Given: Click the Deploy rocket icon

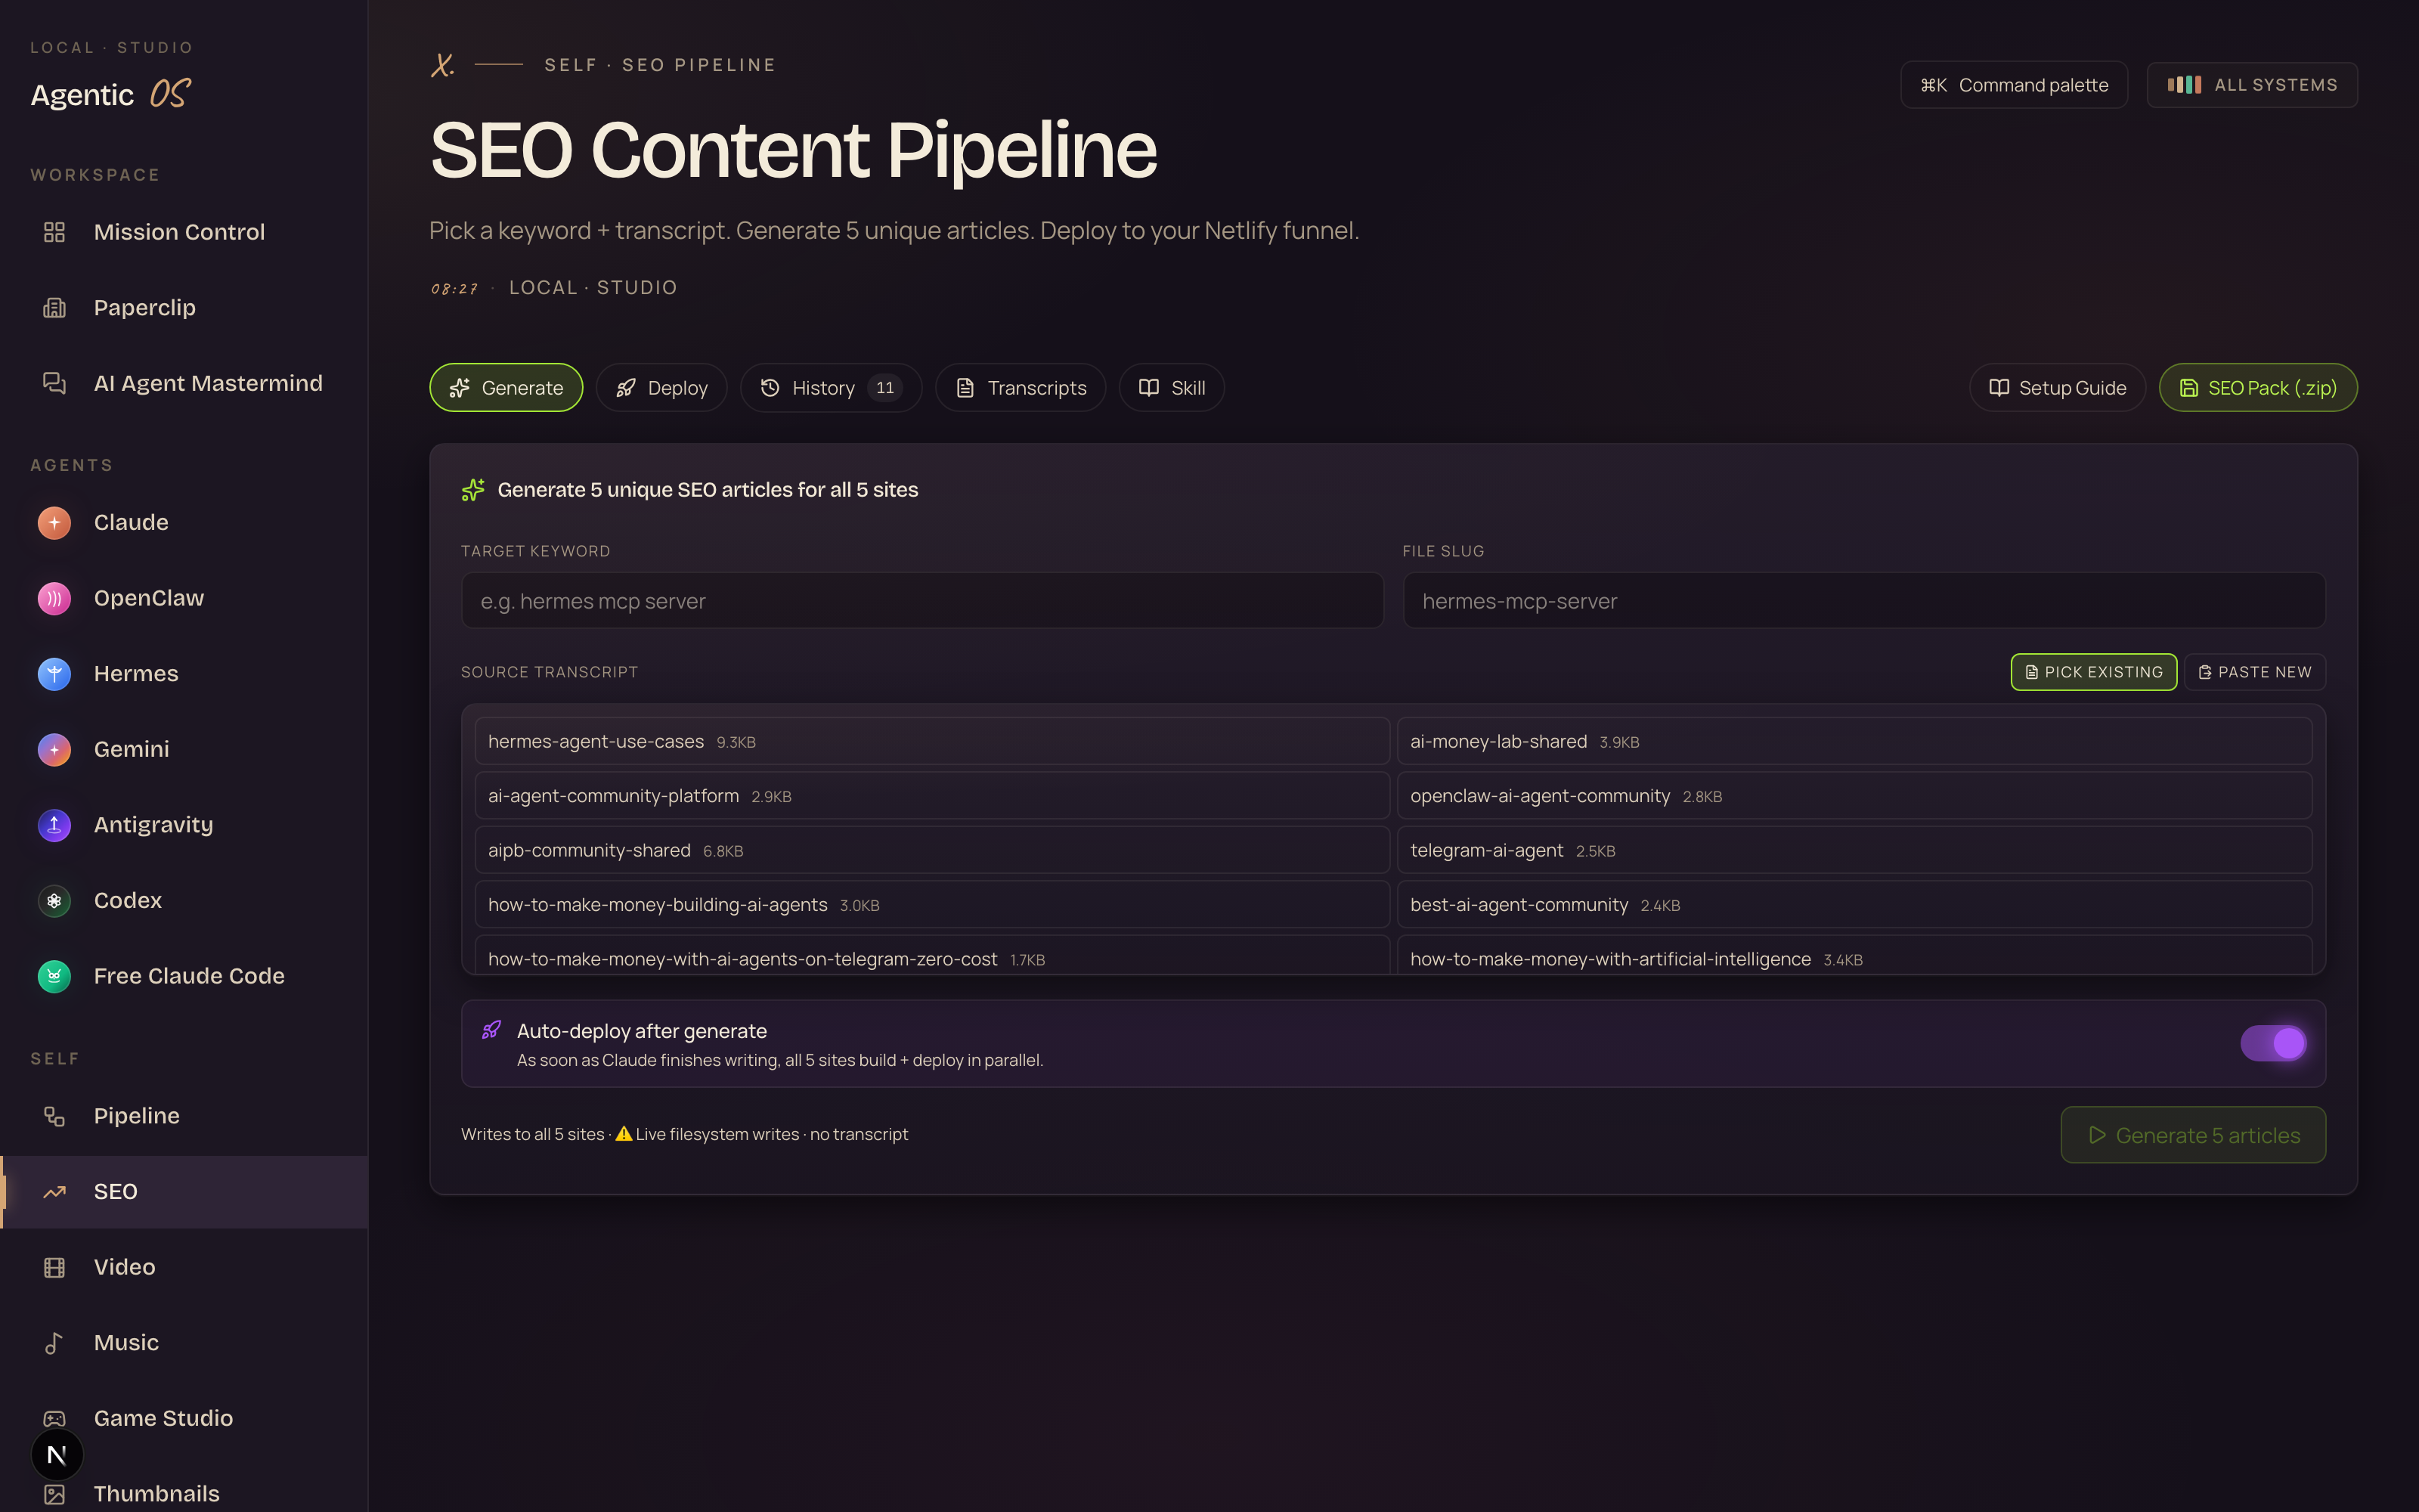Looking at the screenshot, I should pos(626,388).
